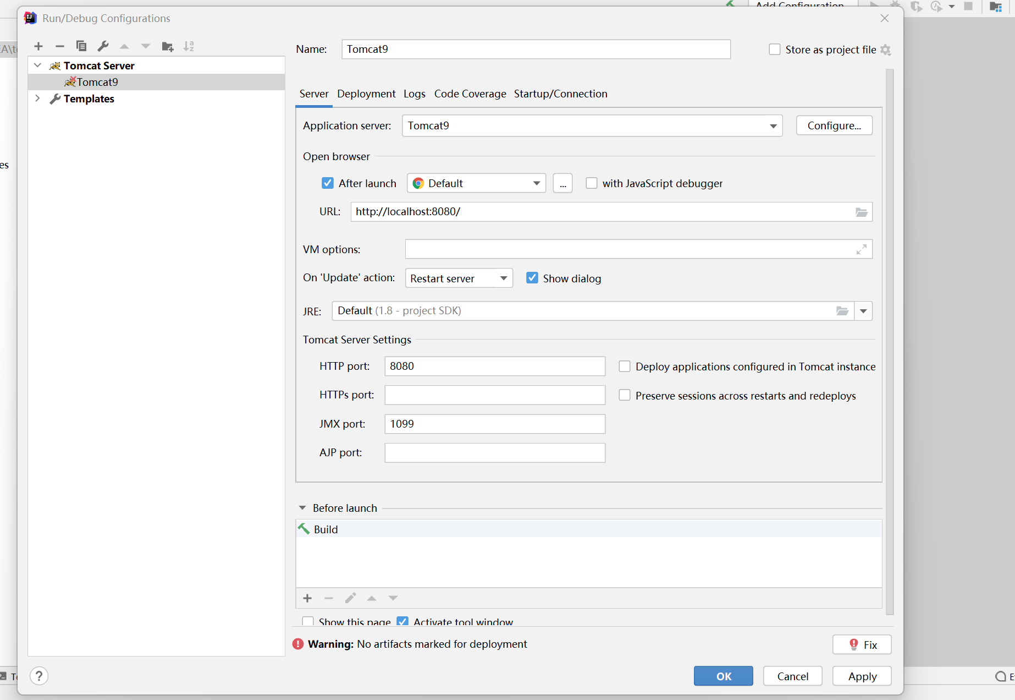Enable Store as project file

775,50
